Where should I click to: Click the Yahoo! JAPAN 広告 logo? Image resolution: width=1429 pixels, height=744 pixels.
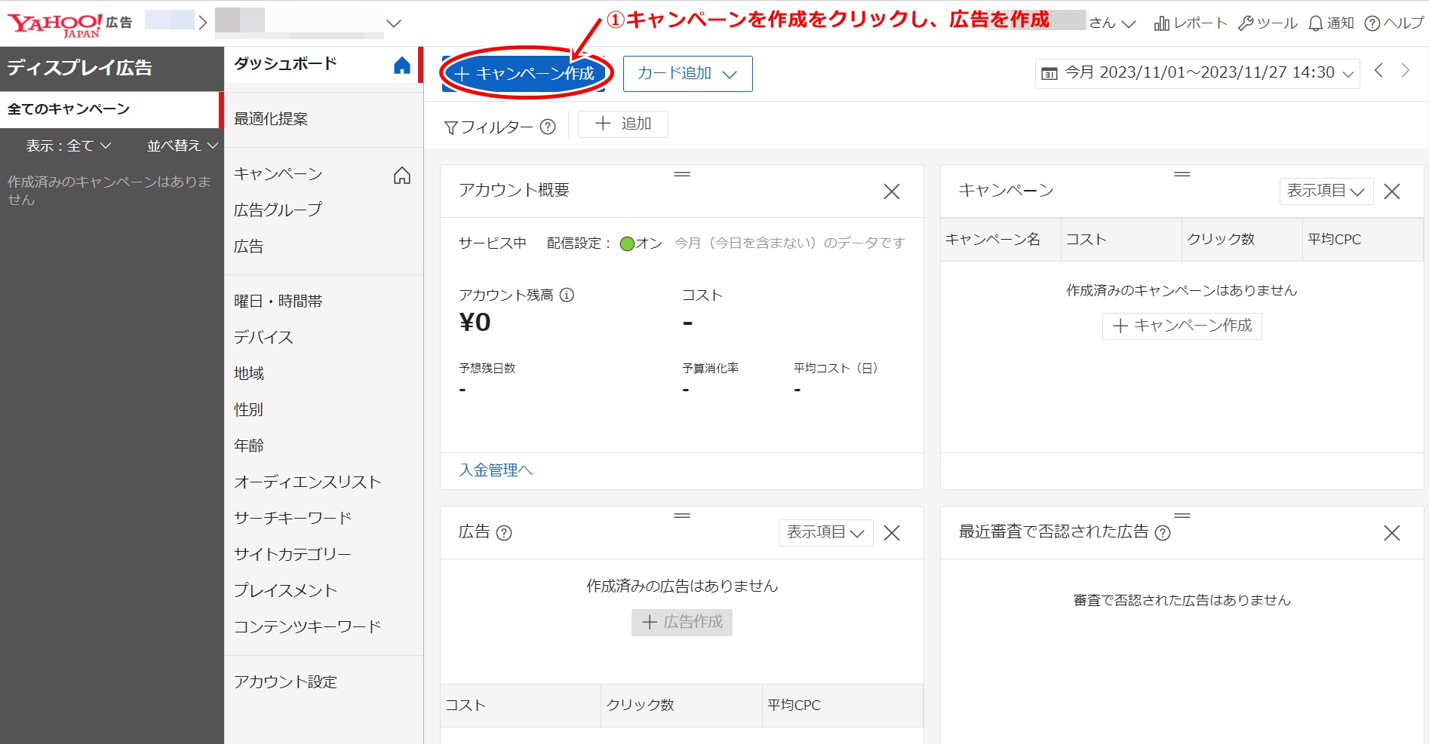point(57,21)
